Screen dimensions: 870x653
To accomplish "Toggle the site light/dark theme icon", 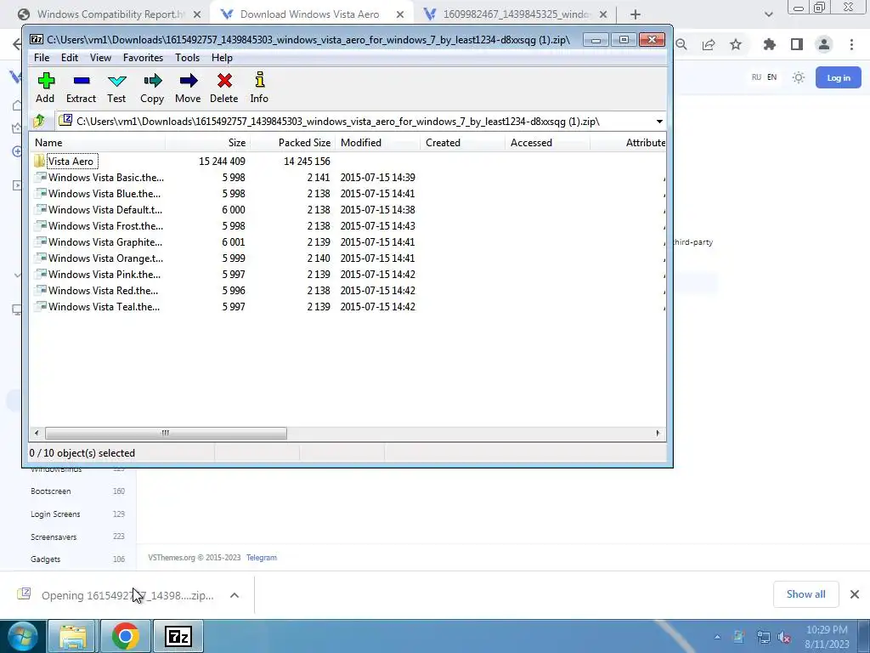I will point(799,77).
